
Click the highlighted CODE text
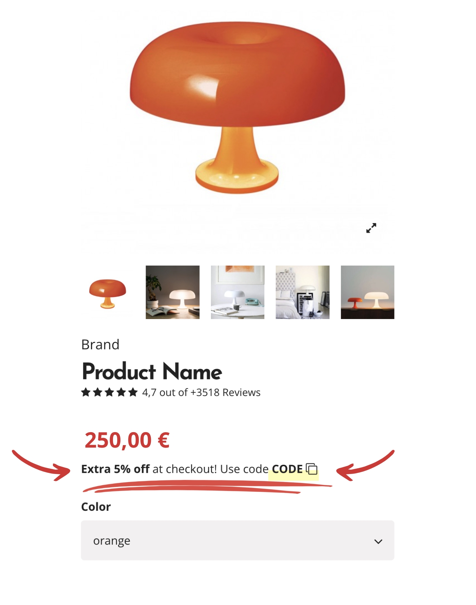pos(287,469)
